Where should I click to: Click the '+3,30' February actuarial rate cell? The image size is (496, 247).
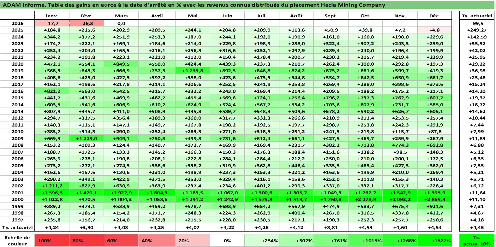coord(87,227)
